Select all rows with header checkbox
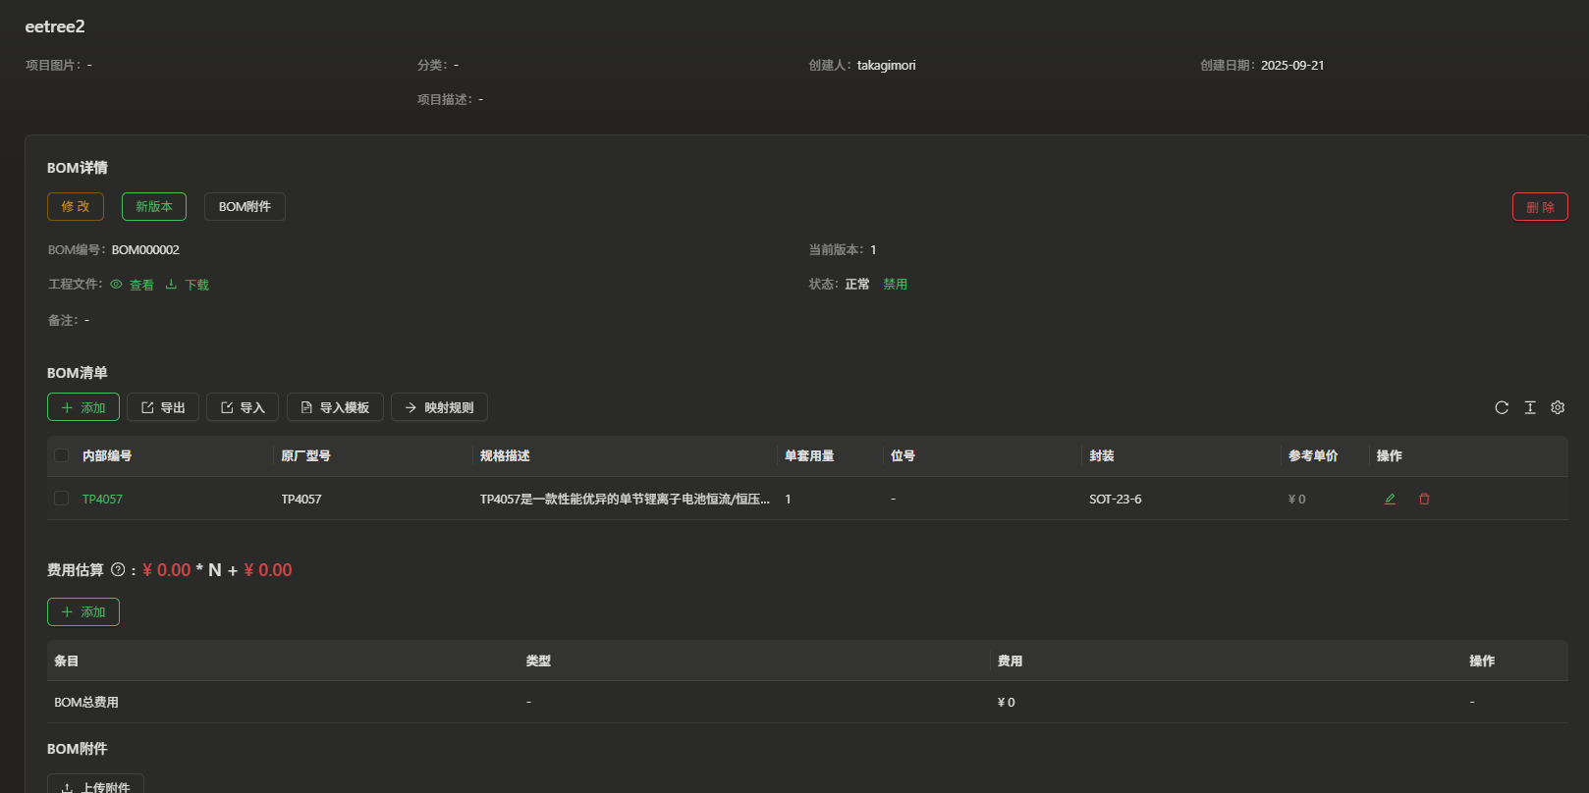The image size is (1589, 793). [61, 455]
